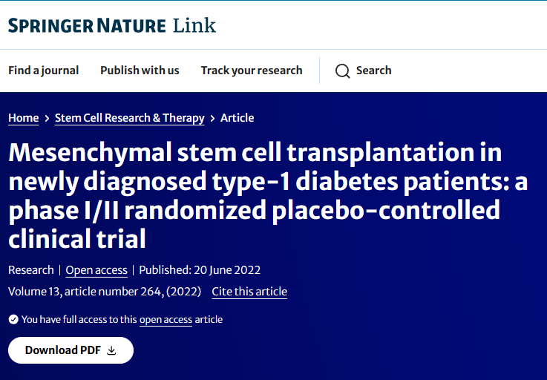Click the Volume 13 article number text
The width and height of the screenshot is (547, 380).
pos(105,292)
